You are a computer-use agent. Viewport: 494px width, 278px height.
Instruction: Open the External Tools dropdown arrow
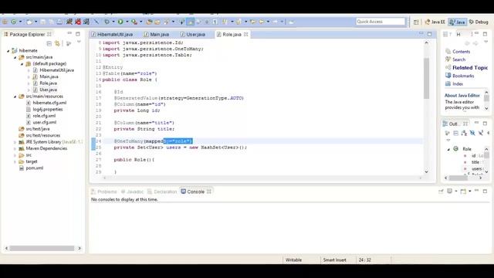point(140,22)
